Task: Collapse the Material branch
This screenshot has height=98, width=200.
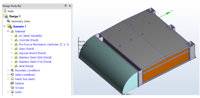Action: pos(8,31)
